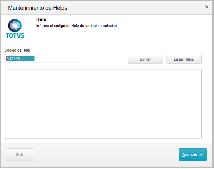
Task: Click inside the large help text area
Action: (103, 104)
